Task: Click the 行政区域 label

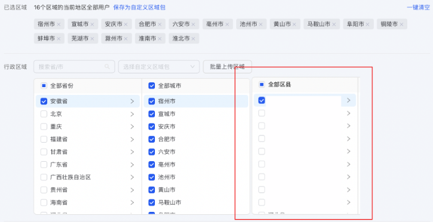Action: tap(16, 67)
